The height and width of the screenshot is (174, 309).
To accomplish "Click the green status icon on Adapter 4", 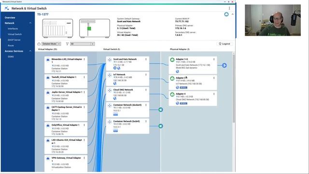I will [172, 94].
